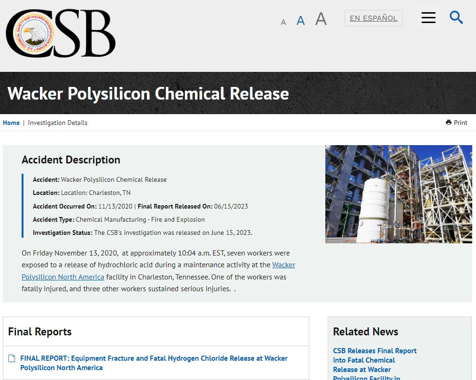Image resolution: width=476 pixels, height=380 pixels.
Task: Click Chemical Manufacturing - Fire and Explosion text
Action: tap(140, 220)
